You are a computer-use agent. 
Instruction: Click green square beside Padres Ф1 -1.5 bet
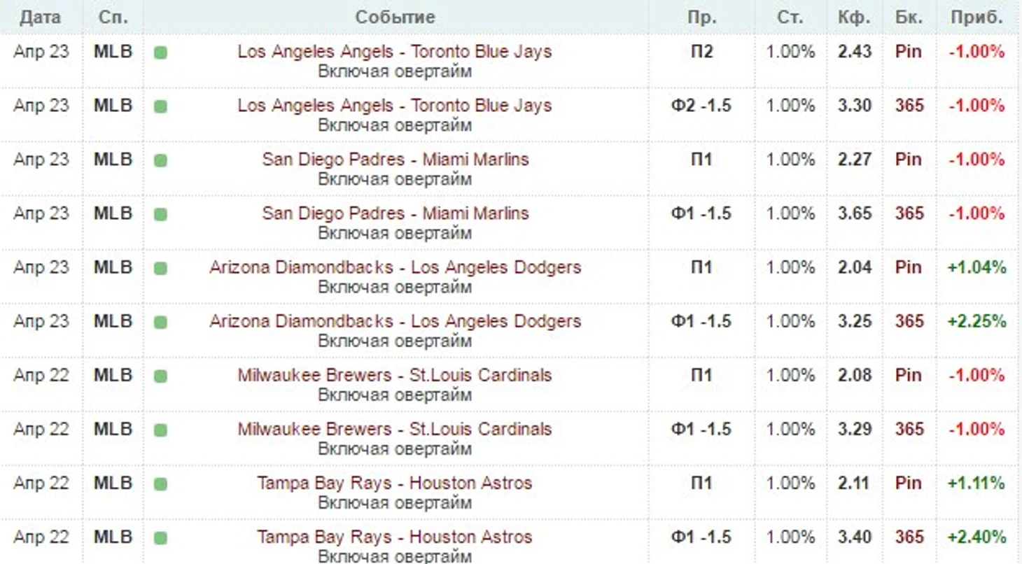pyautogui.click(x=160, y=214)
